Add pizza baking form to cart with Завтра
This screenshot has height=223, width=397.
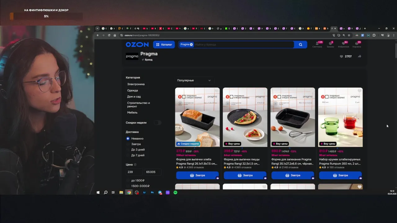(x=245, y=175)
